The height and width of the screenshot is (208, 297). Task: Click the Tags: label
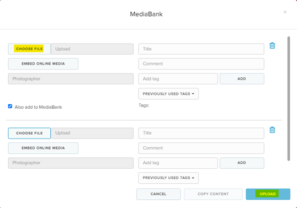pos(144,105)
